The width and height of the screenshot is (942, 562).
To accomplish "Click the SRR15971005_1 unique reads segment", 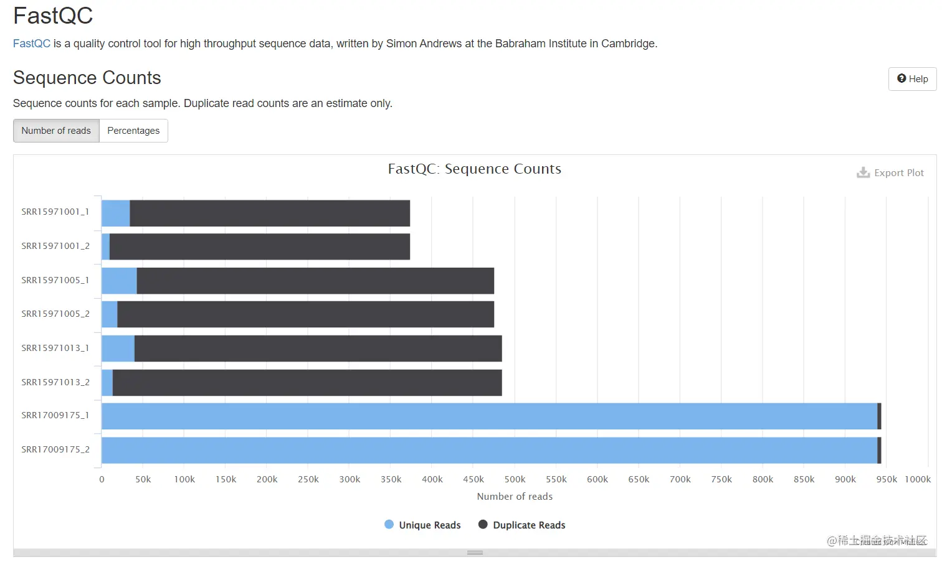I will (x=120, y=281).
